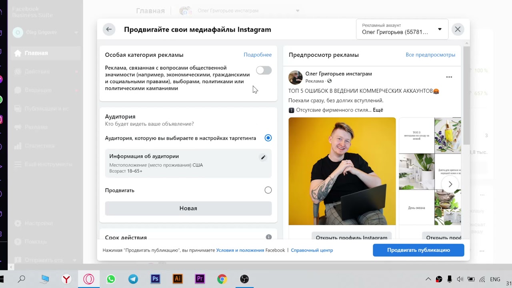Open WhatsApp from taskbar
The height and width of the screenshot is (288, 512).
111,279
